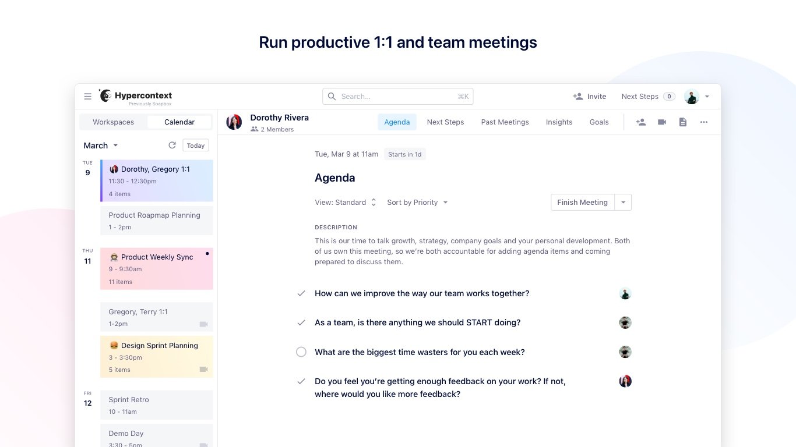The height and width of the screenshot is (447, 796).
Task: Open Dorothy, Gregory 1:1 meeting
Action: coord(157,181)
